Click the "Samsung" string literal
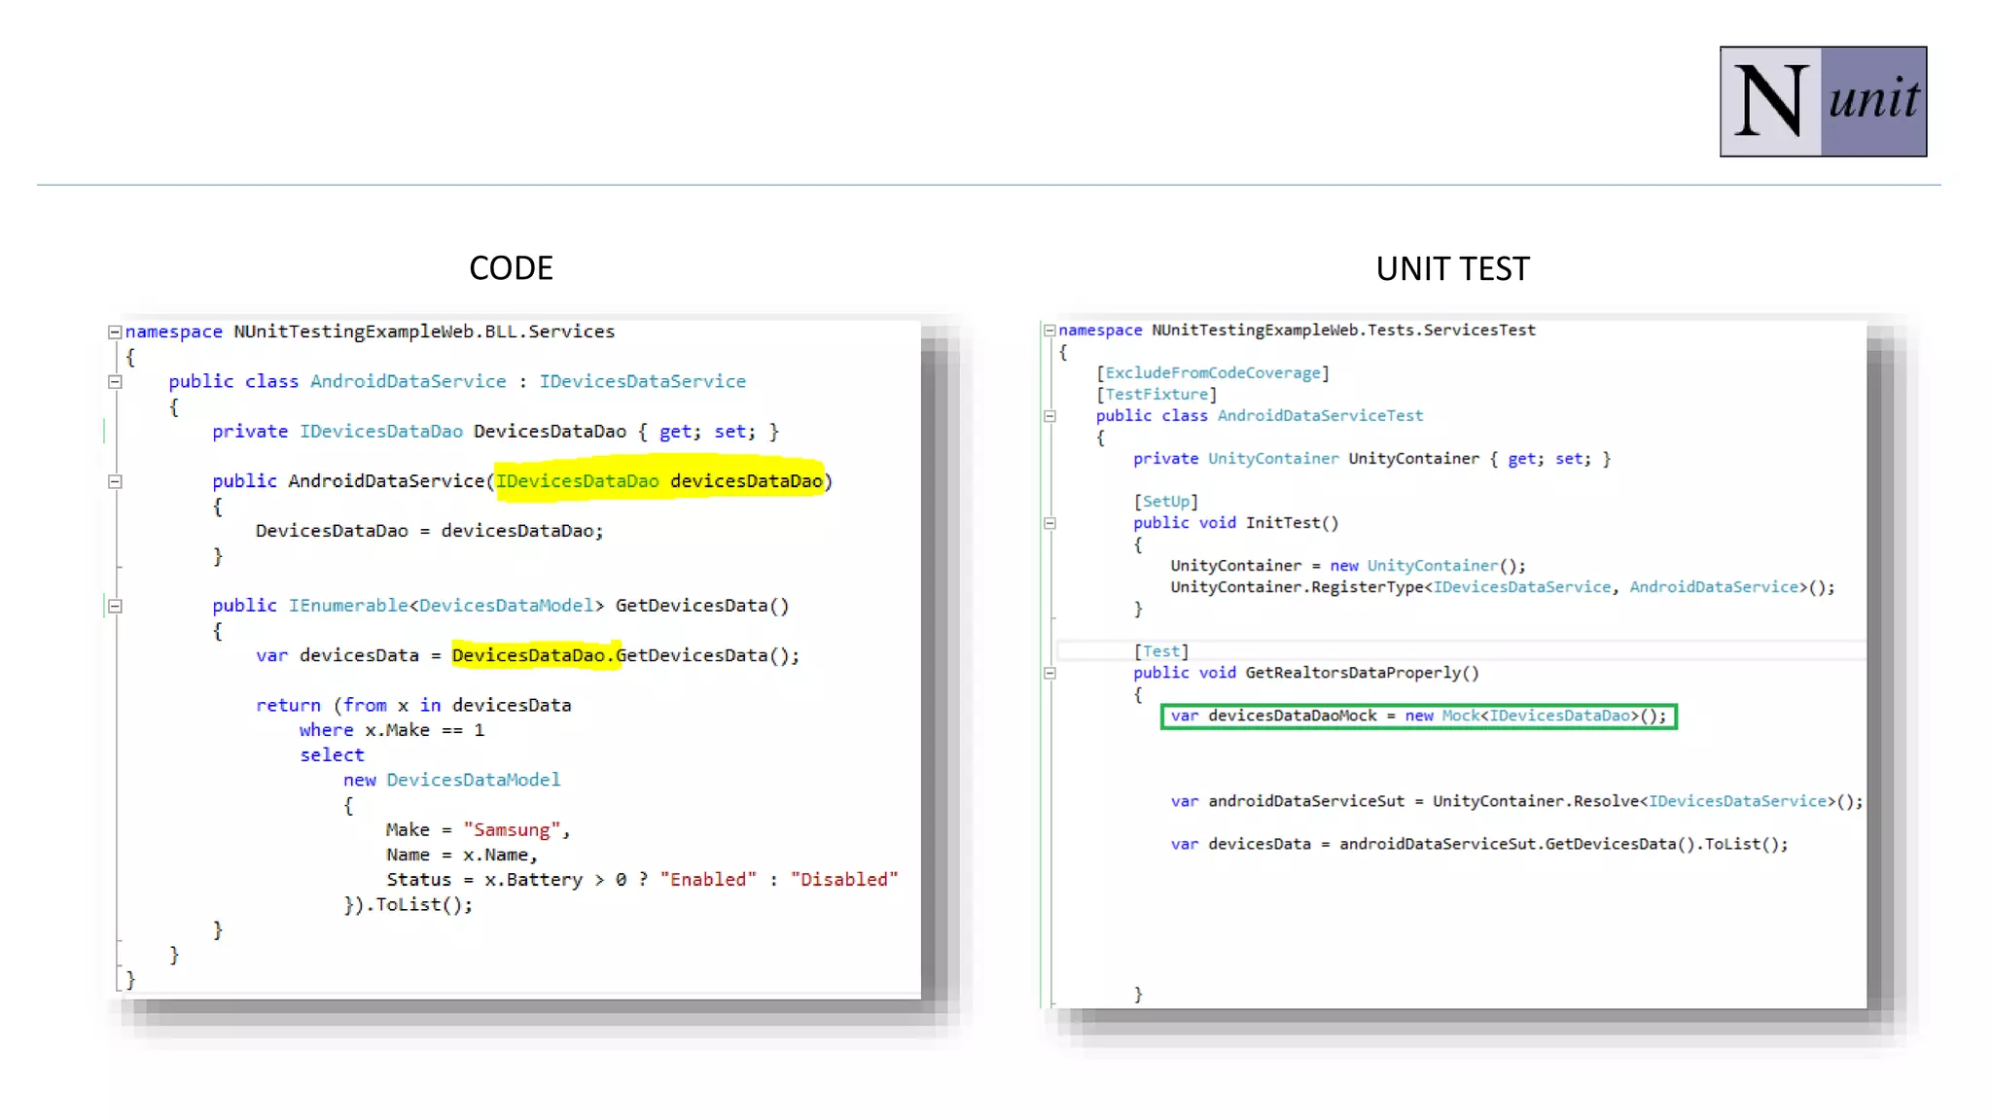Image resolution: width=1992 pixels, height=1120 pixels. (512, 829)
